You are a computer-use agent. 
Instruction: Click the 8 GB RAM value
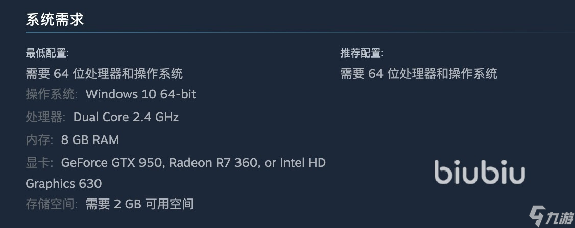coord(90,140)
